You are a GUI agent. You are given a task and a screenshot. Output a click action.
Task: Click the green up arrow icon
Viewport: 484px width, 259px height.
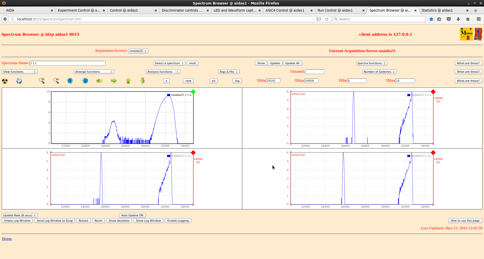click(128, 81)
